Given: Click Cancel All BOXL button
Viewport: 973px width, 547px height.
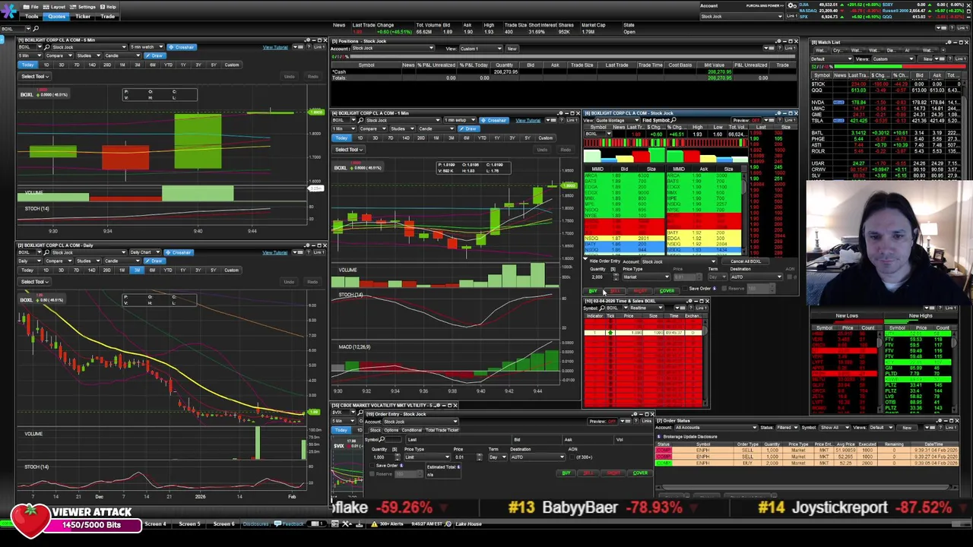Looking at the screenshot, I should (745, 261).
